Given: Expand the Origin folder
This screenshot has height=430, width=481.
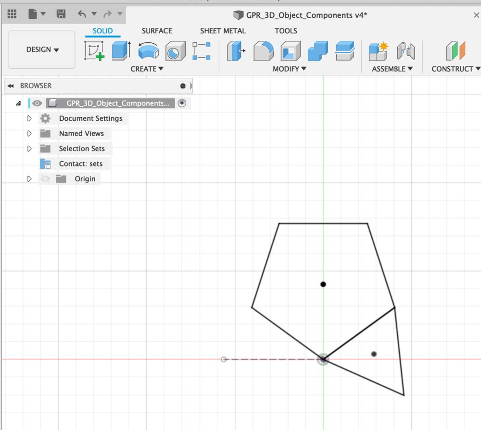Looking at the screenshot, I should 29,178.
